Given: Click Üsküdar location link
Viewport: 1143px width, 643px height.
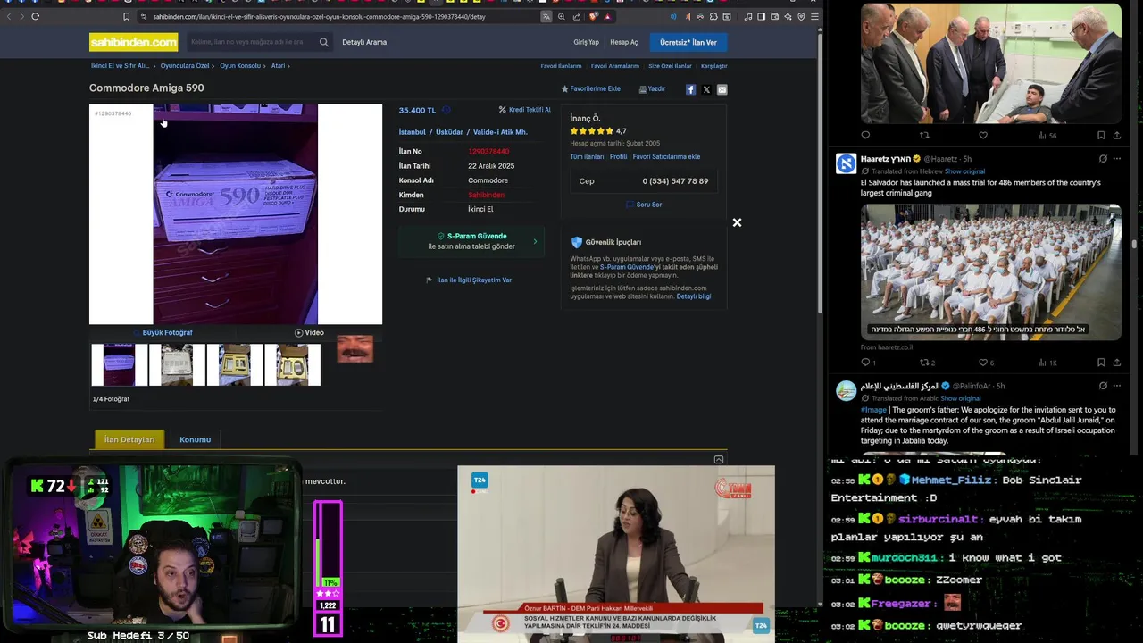Looking at the screenshot, I should [x=449, y=132].
